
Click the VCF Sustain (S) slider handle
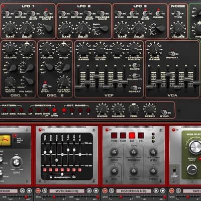click(x=106, y=87)
